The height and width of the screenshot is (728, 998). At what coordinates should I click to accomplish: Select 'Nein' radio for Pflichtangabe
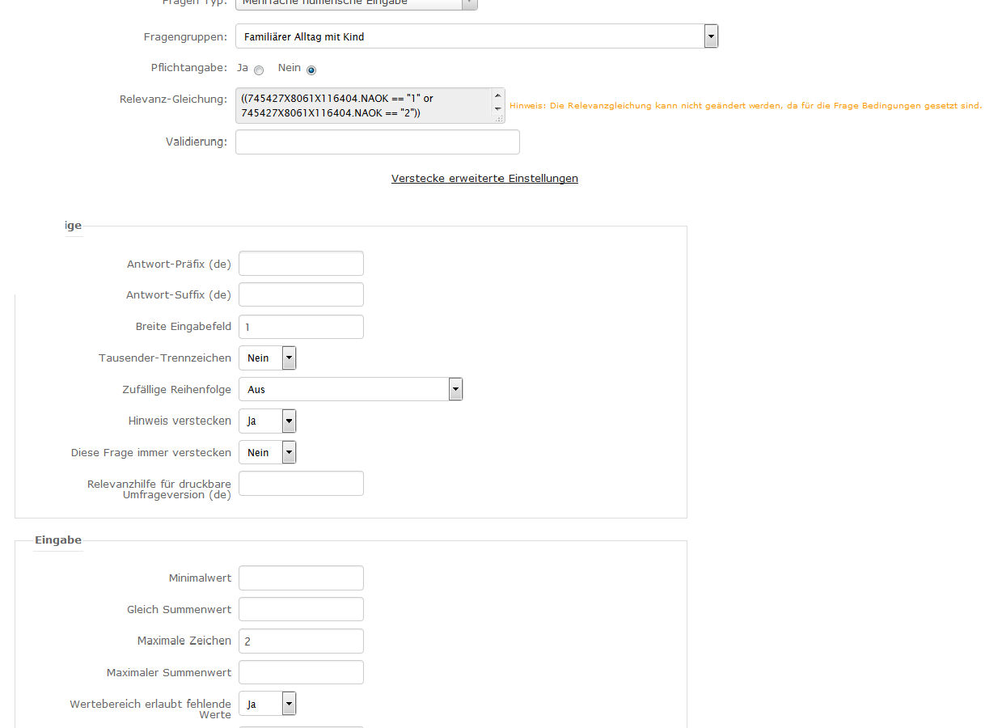pyautogui.click(x=311, y=70)
